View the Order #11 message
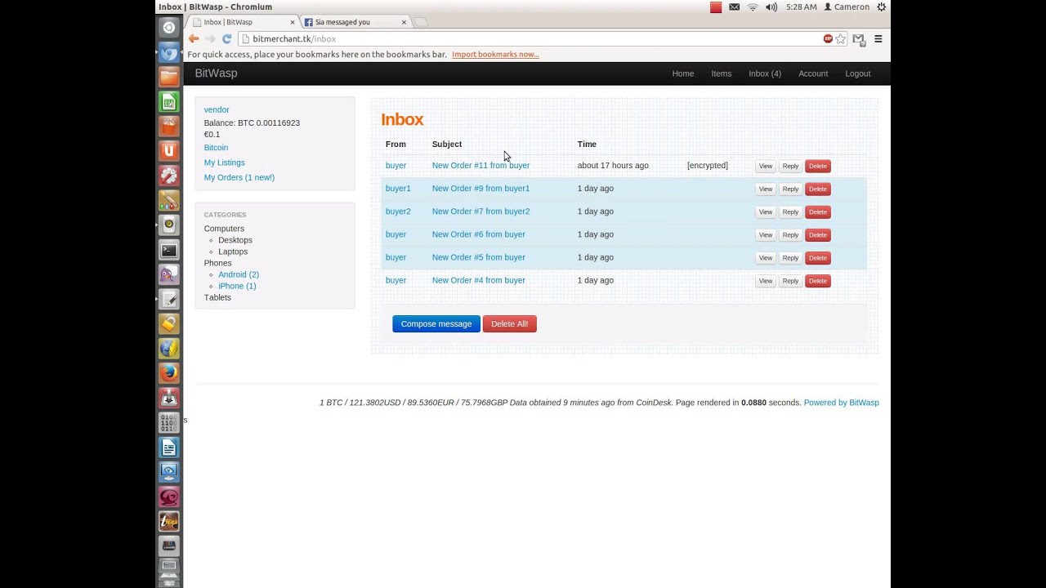This screenshot has width=1046, height=588. point(766,166)
